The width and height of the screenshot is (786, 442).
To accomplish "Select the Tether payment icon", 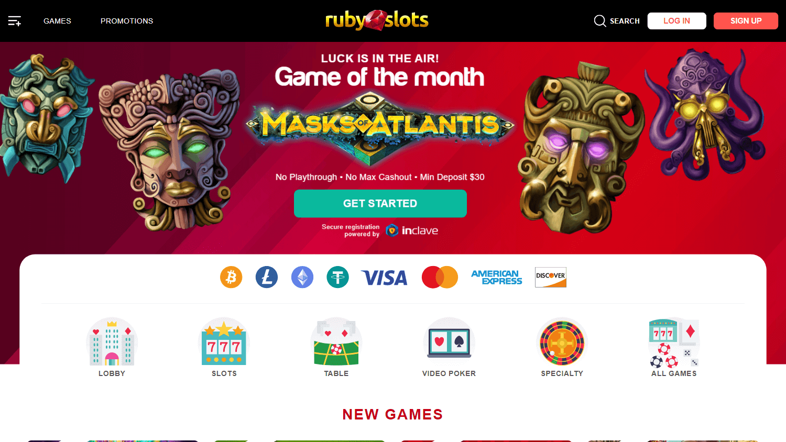I will (x=338, y=277).
